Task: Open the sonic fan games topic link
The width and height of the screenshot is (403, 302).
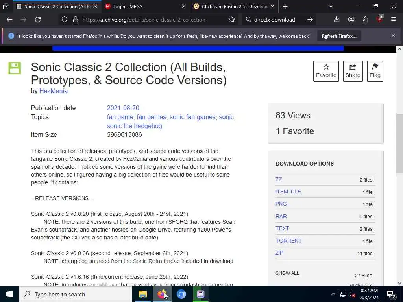Action: pyautogui.click(x=192, y=117)
